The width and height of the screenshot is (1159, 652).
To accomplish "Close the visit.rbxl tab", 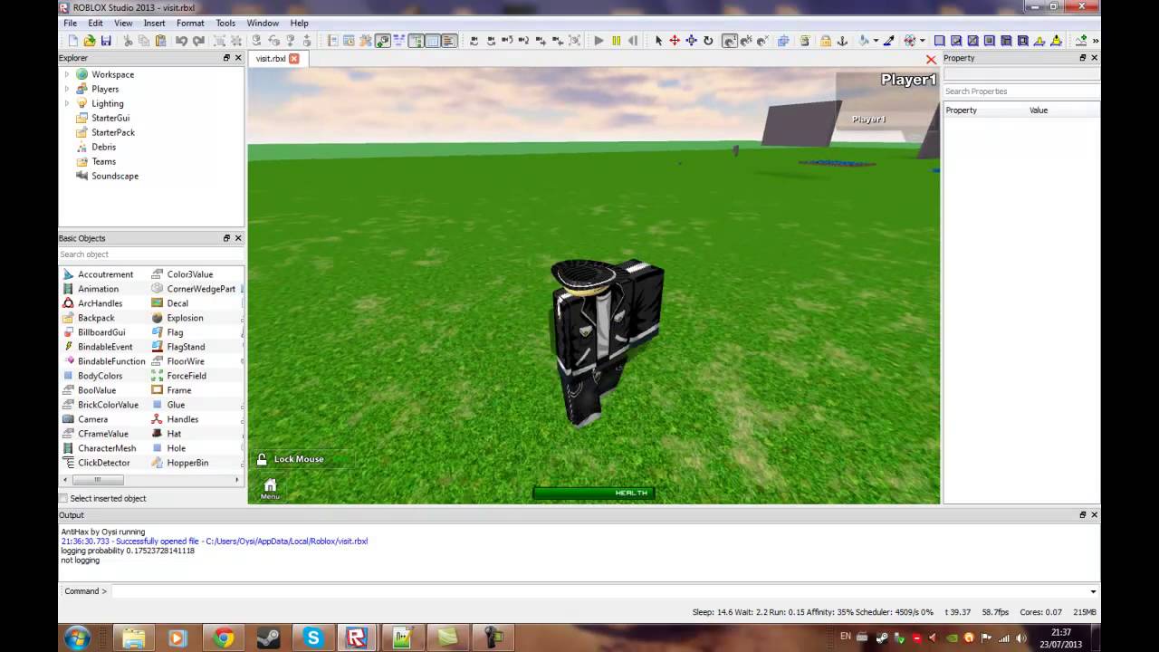I will (293, 59).
